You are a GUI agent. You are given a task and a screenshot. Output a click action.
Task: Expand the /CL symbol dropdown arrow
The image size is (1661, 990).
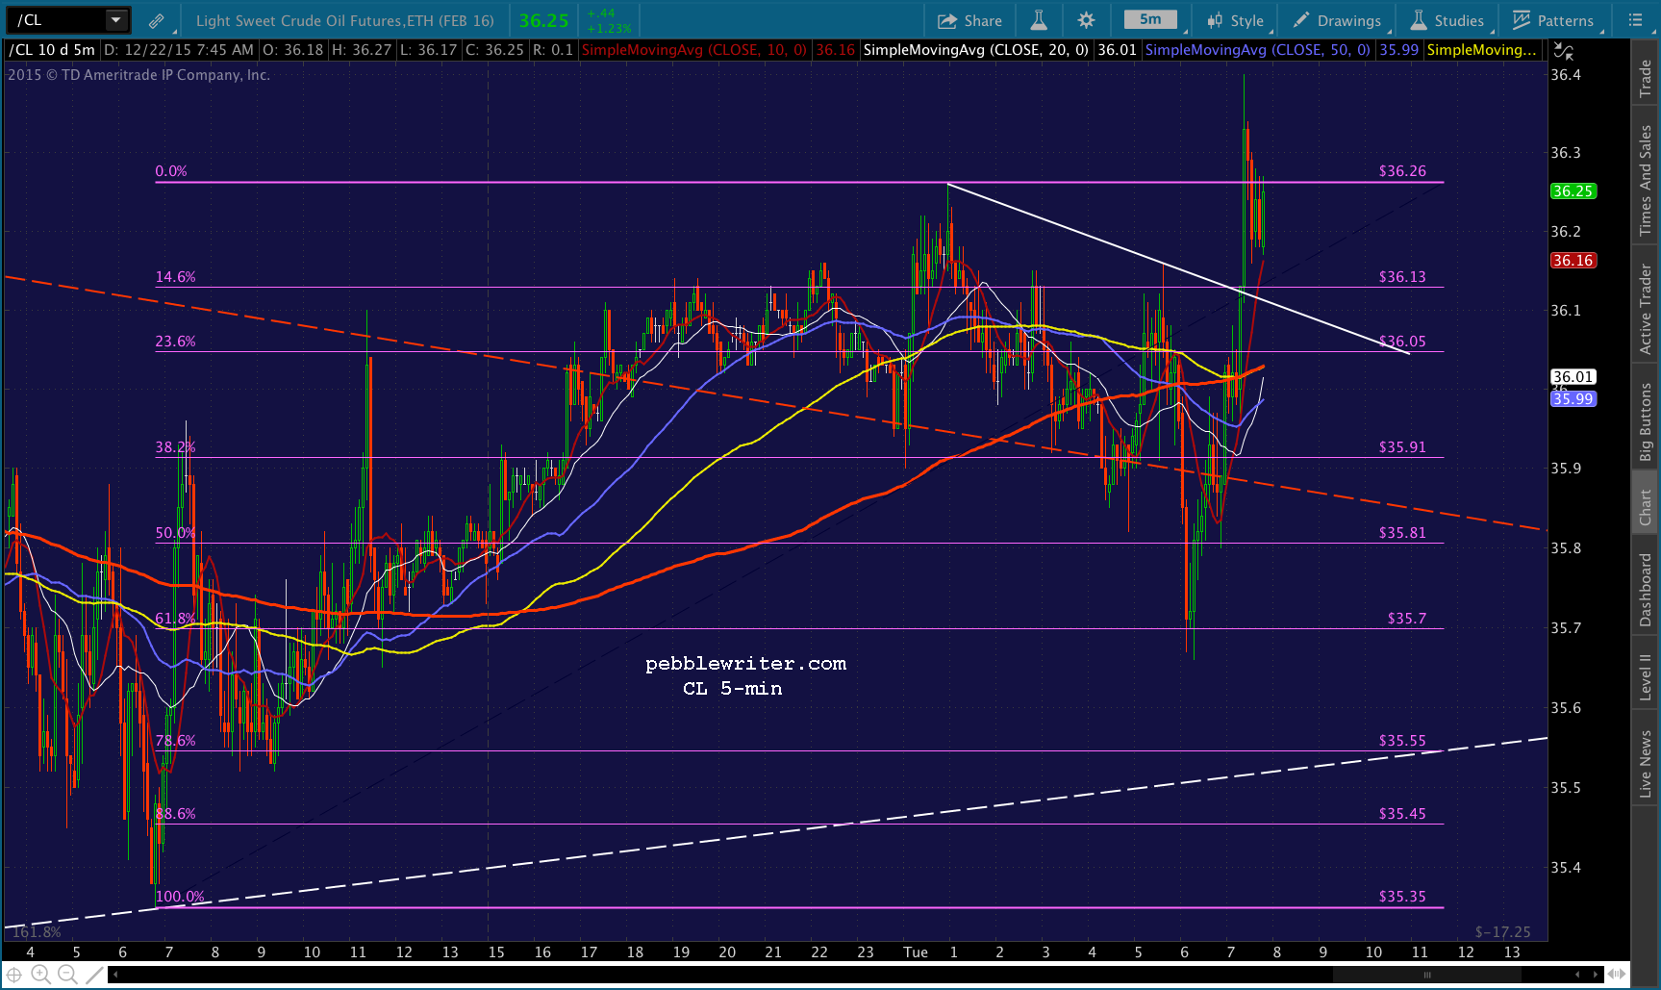[x=115, y=20]
